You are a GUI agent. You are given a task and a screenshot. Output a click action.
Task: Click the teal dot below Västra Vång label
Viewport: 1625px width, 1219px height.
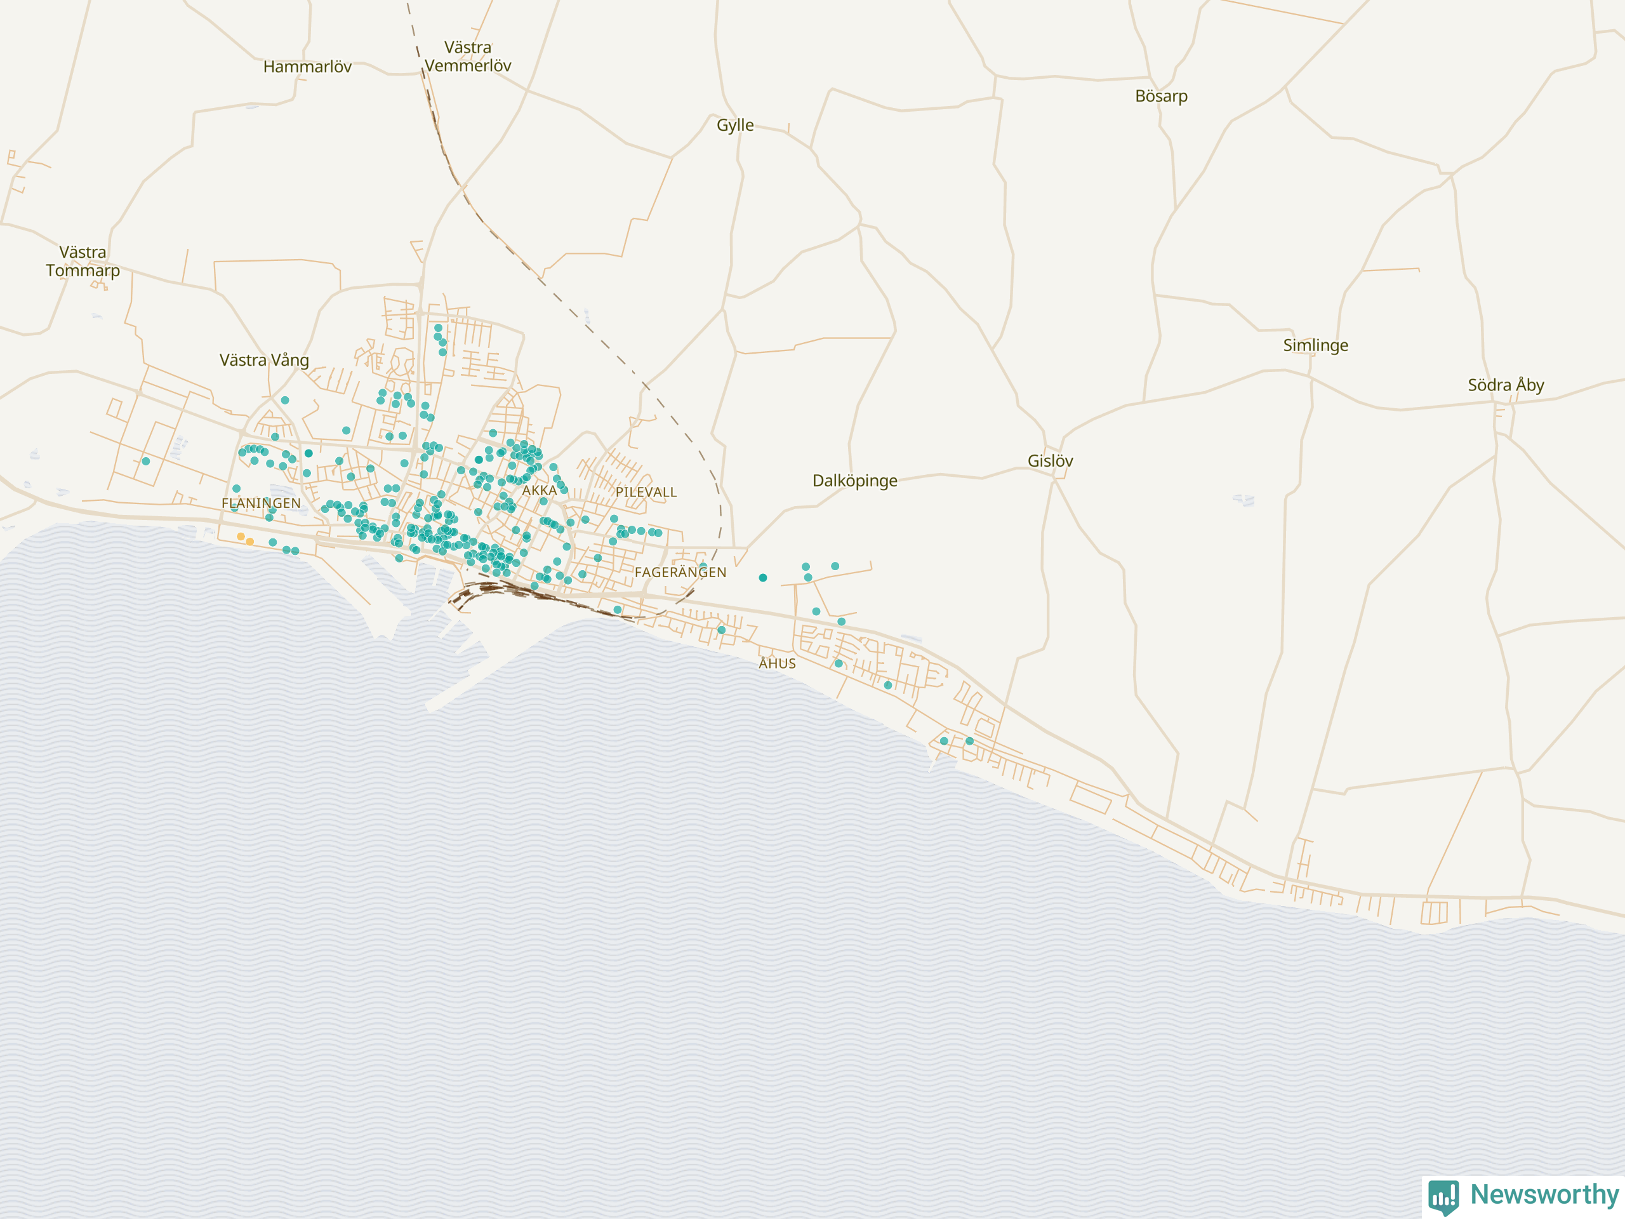pos(285,401)
